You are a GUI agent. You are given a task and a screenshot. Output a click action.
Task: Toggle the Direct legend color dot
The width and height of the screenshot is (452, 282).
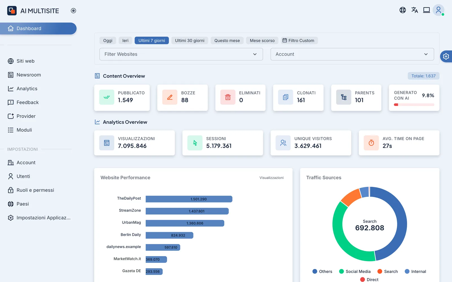tap(362, 279)
